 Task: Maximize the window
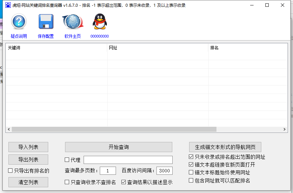pyautogui.click(x=267, y=5)
